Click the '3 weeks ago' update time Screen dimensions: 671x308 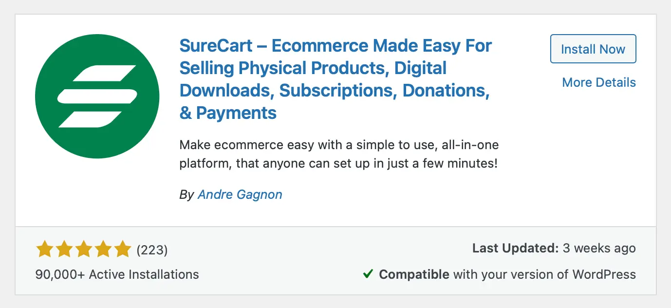599,248
